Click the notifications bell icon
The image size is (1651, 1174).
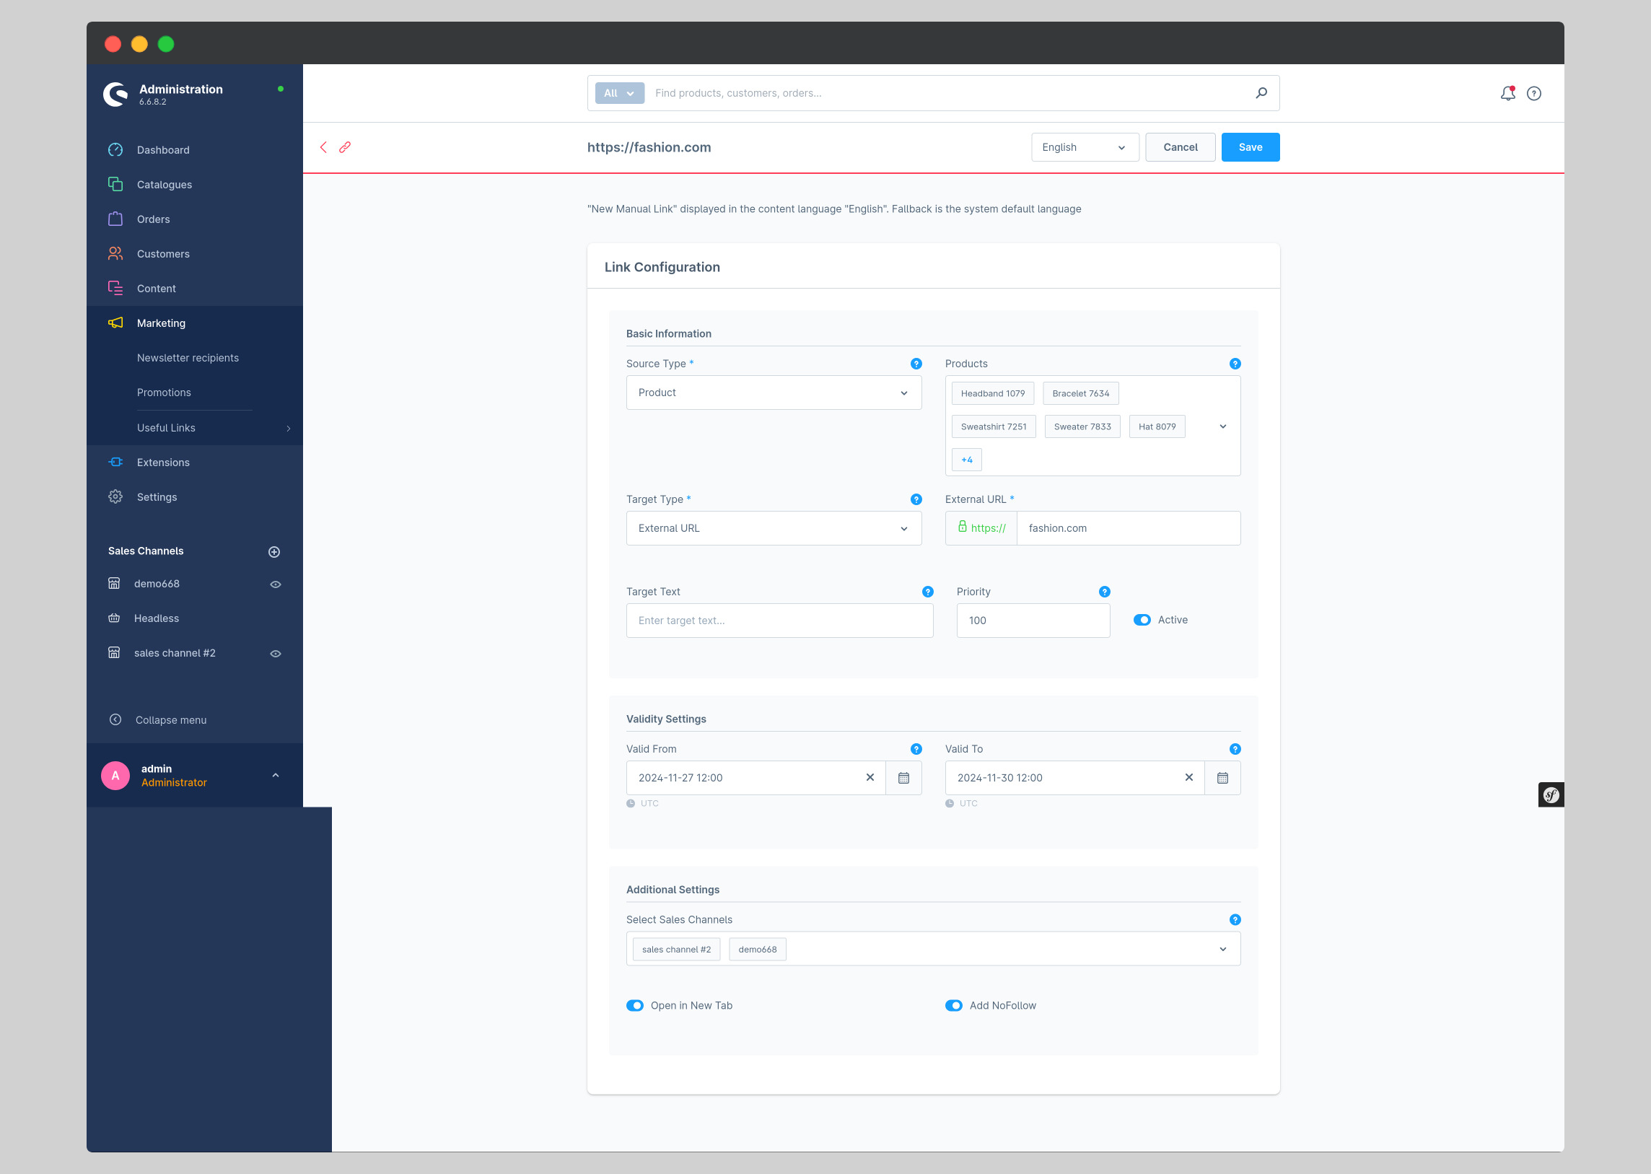tap(1509, 93)
